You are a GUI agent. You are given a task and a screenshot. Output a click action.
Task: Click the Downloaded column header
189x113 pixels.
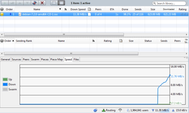(169, 9)
